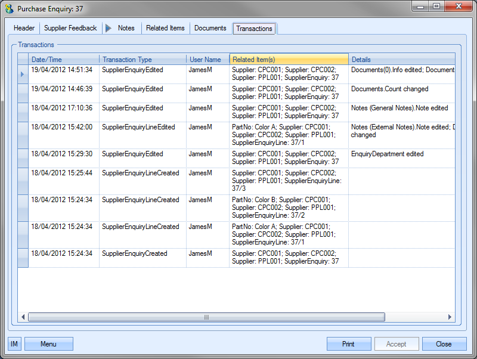Open the Menu button

click(49, 344)
